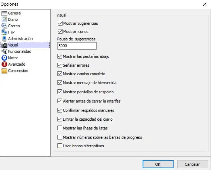Image resolution: width=211 pixels, height=170 pixels.
Task: Select the Visual category label
Action: tap(13, 45)
